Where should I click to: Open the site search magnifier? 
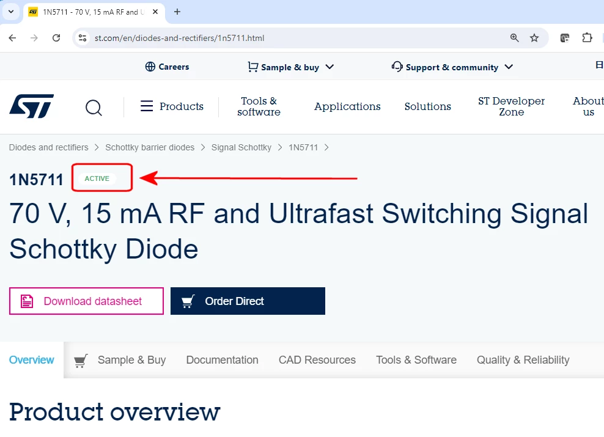[x=94, y=108]
